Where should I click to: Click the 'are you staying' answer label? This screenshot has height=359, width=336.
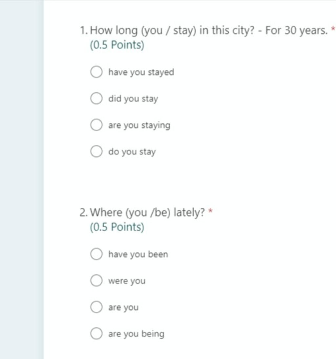coord(139,125)
